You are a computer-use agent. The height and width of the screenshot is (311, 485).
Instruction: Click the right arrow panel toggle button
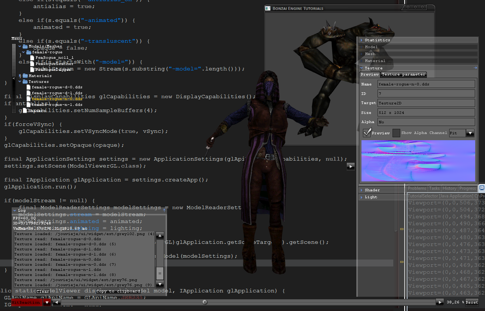351,166
